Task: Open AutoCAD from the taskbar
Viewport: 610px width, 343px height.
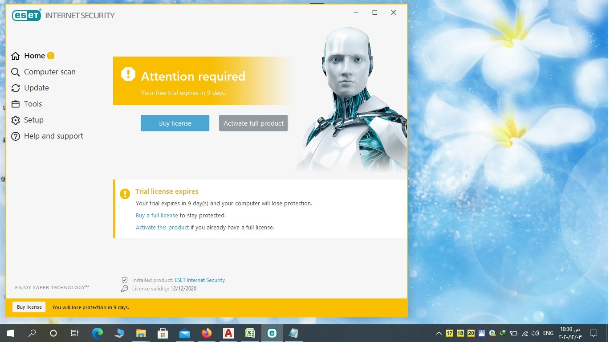Action: point(228,333)
